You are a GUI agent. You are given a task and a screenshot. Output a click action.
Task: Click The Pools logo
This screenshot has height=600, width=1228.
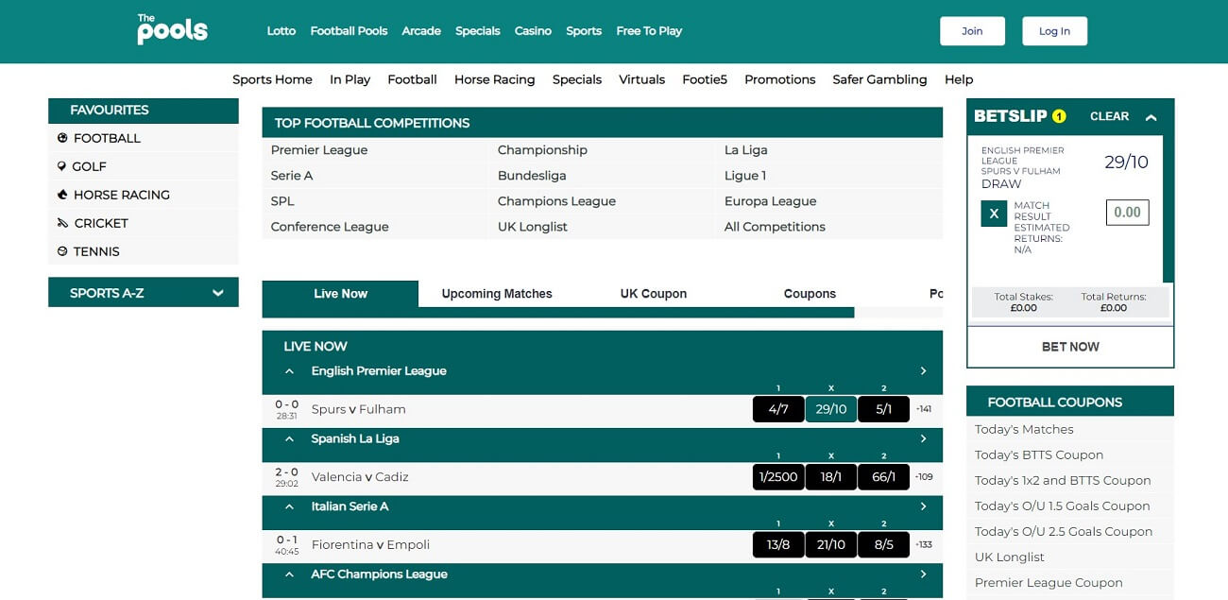(172, 29)
